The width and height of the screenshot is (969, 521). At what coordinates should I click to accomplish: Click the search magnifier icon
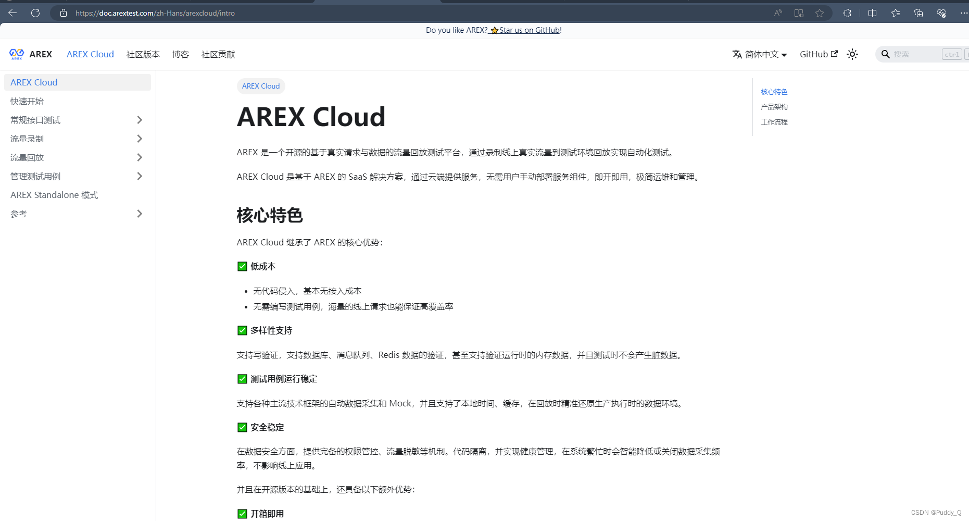885,54
